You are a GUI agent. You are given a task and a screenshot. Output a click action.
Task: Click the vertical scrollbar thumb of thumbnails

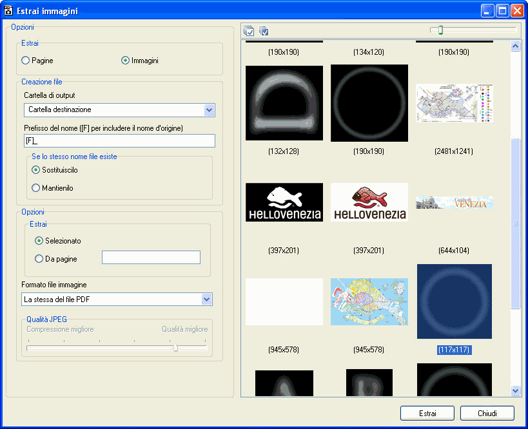tap(515, 224)
